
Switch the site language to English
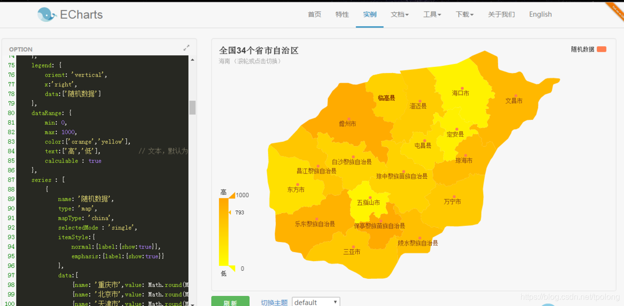click(540, 15)
